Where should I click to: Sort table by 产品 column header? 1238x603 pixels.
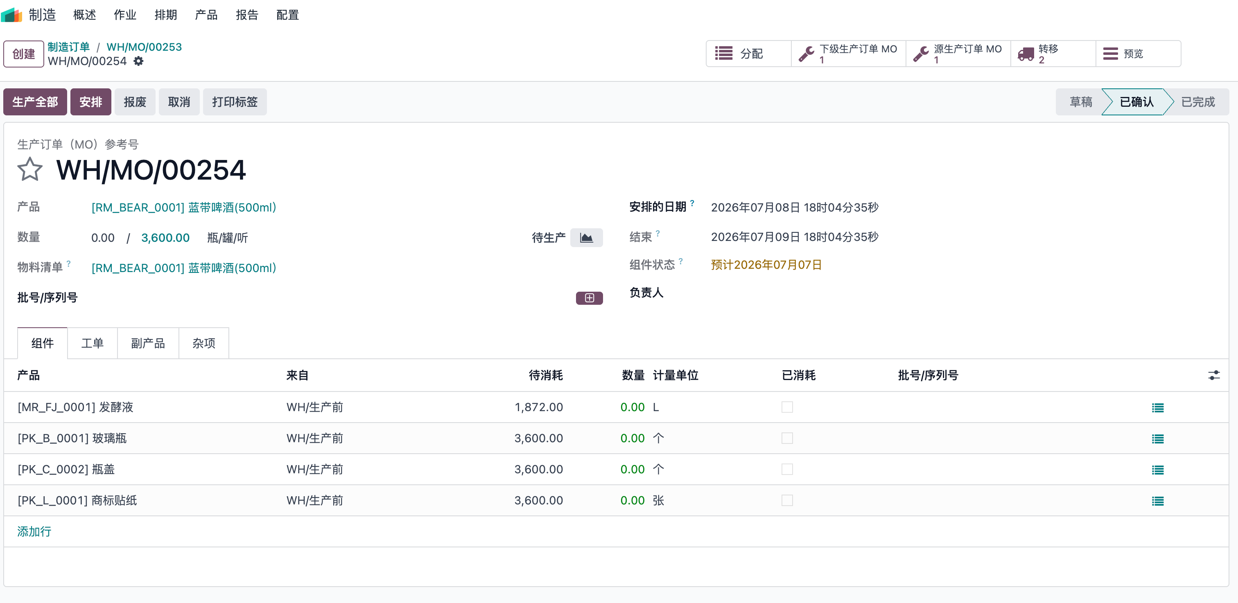click(x=28, y=375)
